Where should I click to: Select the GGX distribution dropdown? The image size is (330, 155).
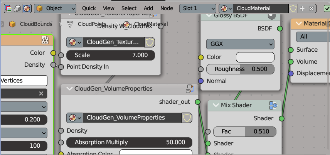[240, 44]
